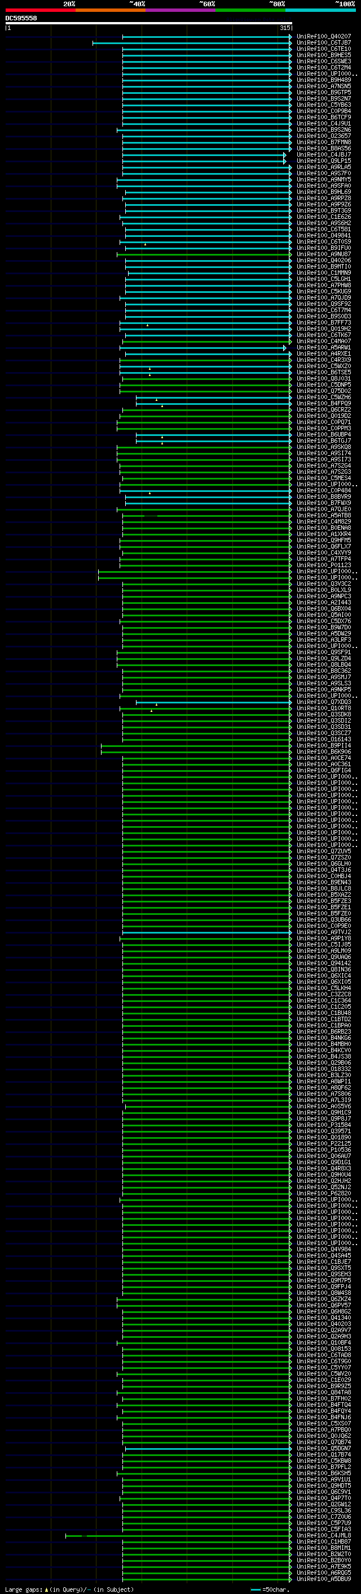The height and width of the screenshot is (1594, 361).
Task: Click the UniRef100_B0LXL9 label
Action: click(323, 590)
